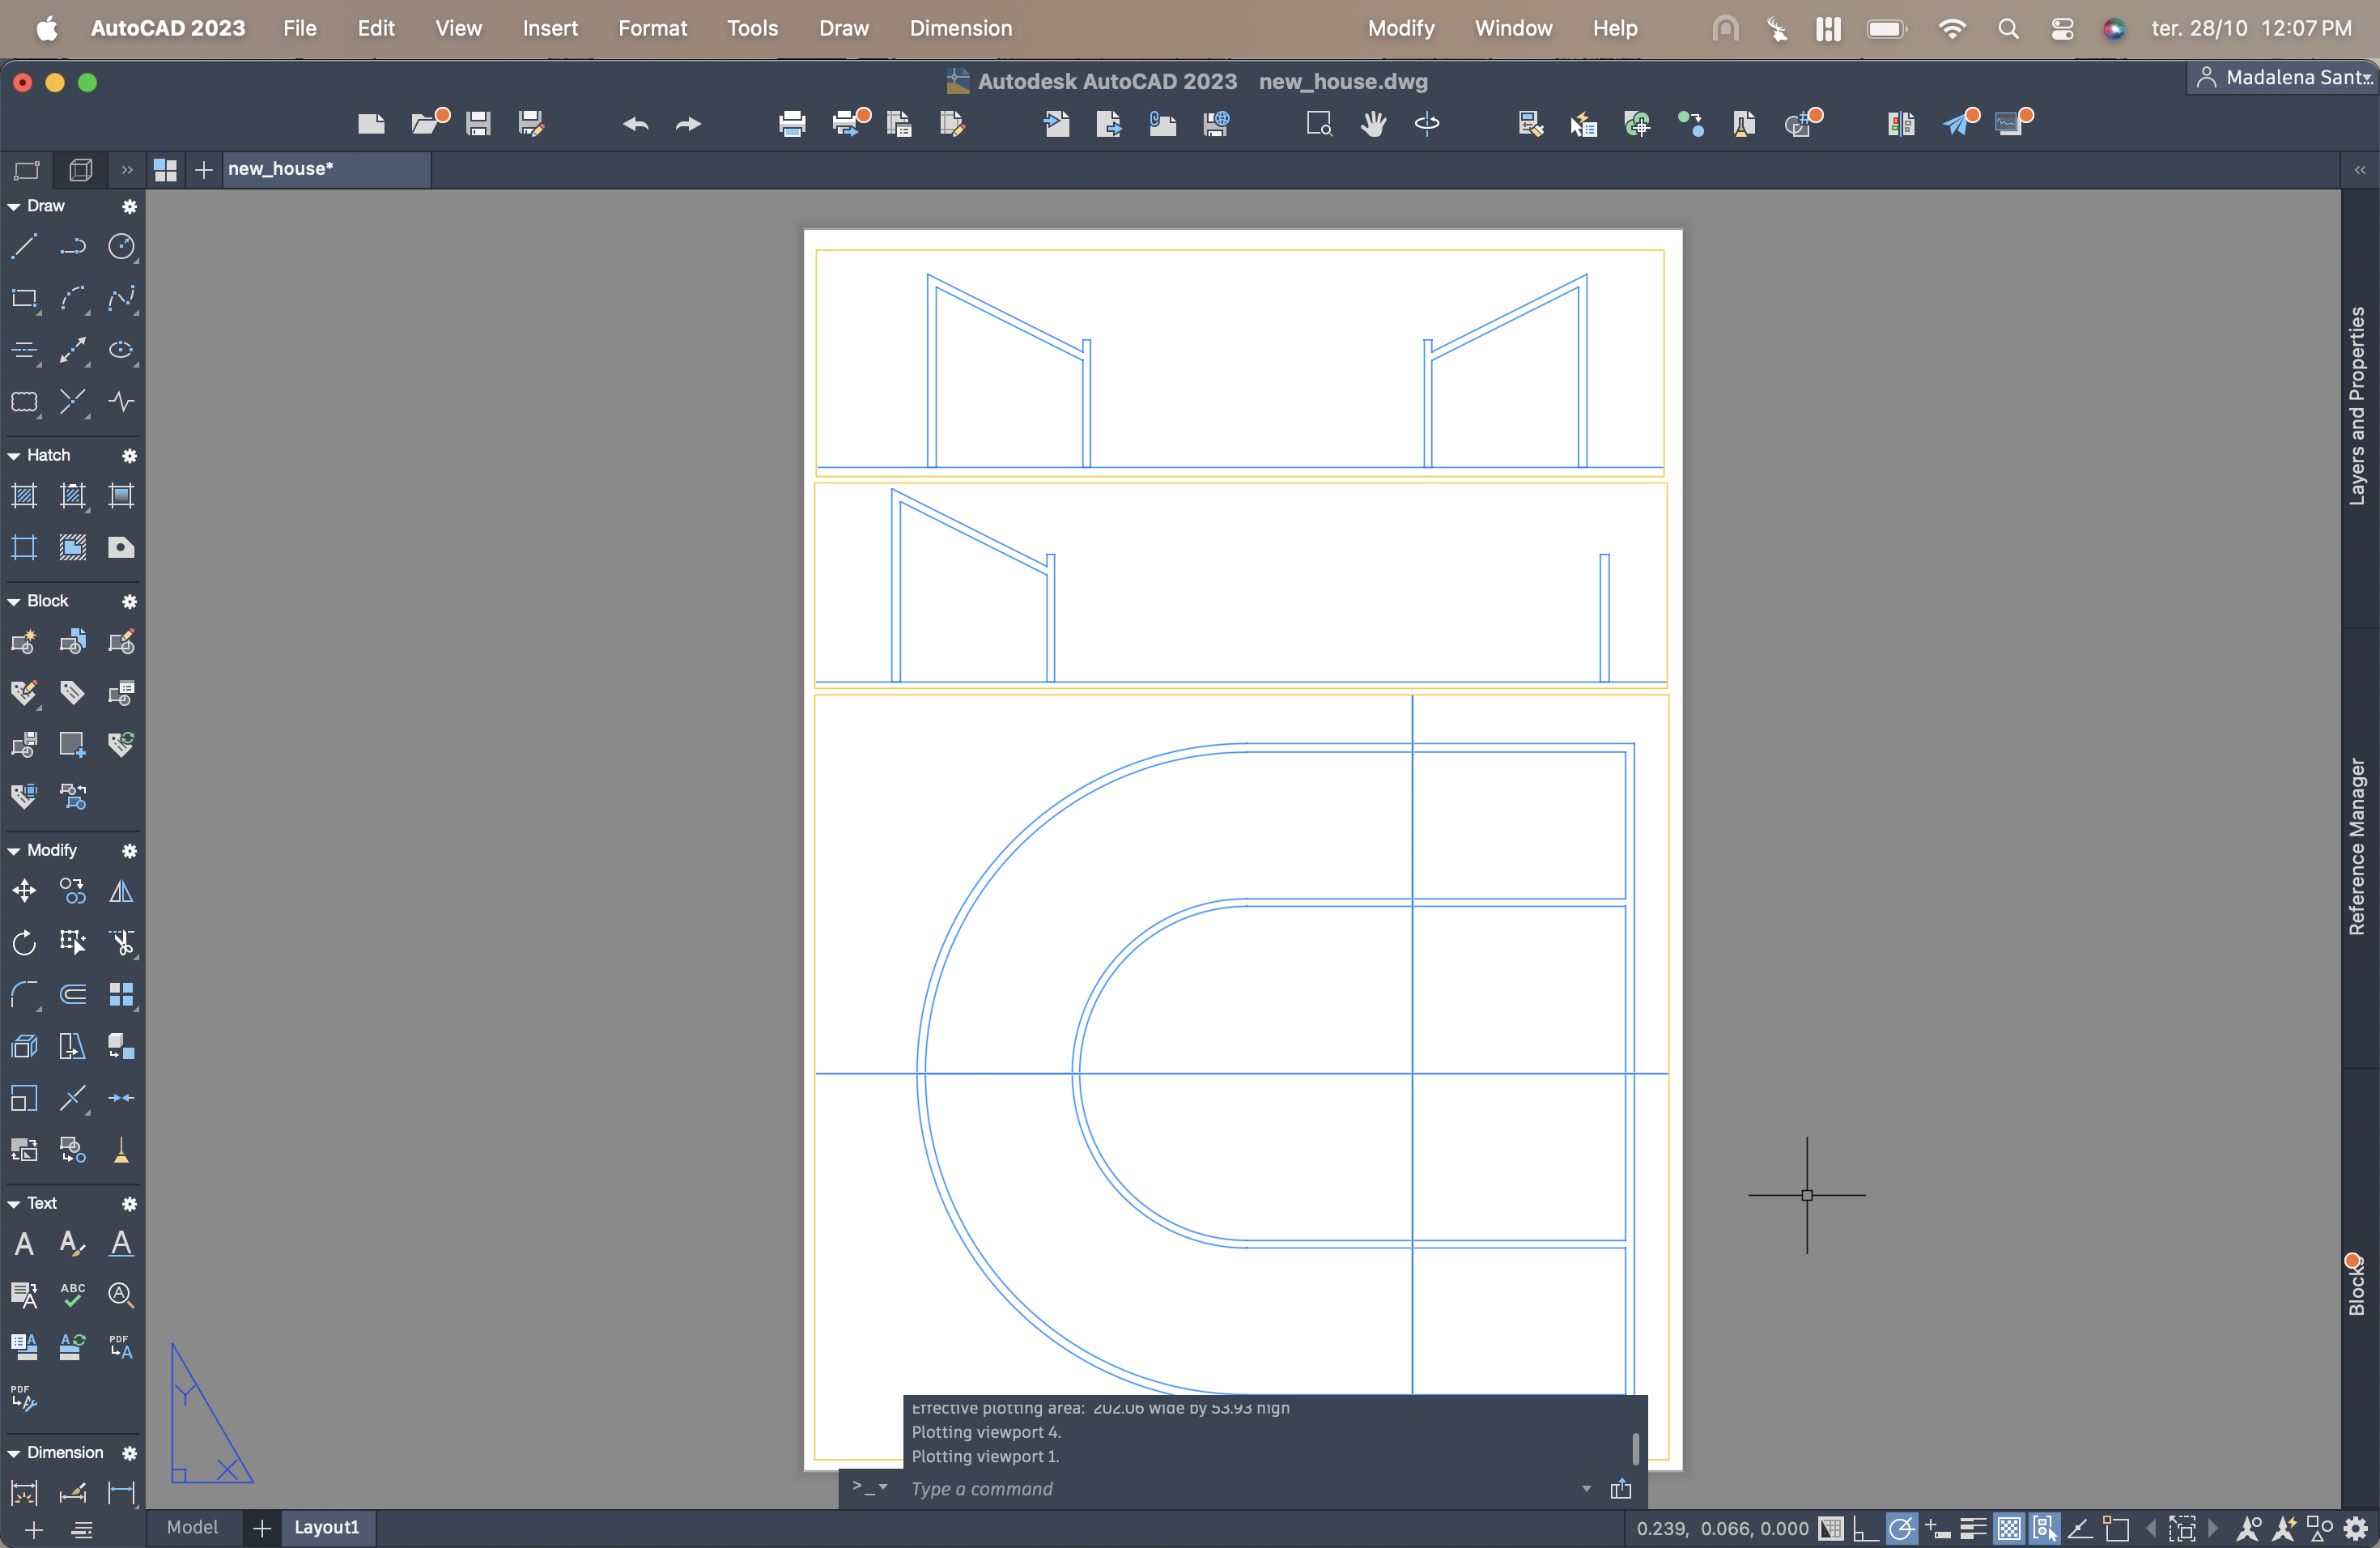The height and width of the screenshot is (1548, 2380).
Task: Click the Undo arrow in toolbar
Action: click(x=635, y=124)
